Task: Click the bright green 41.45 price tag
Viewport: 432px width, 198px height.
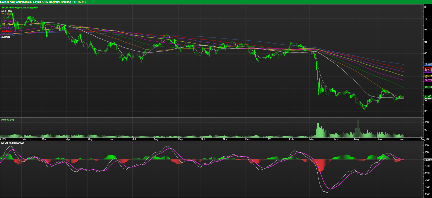Action: coord(428,96)
